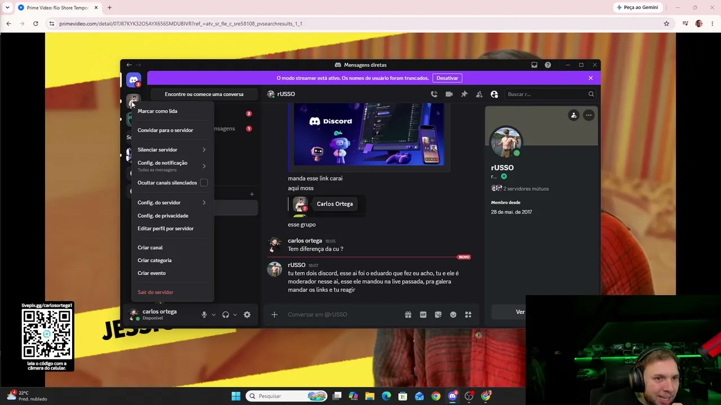Open the sticker picker
This screenshot has height=405, width=721.
tap(438, 314)
